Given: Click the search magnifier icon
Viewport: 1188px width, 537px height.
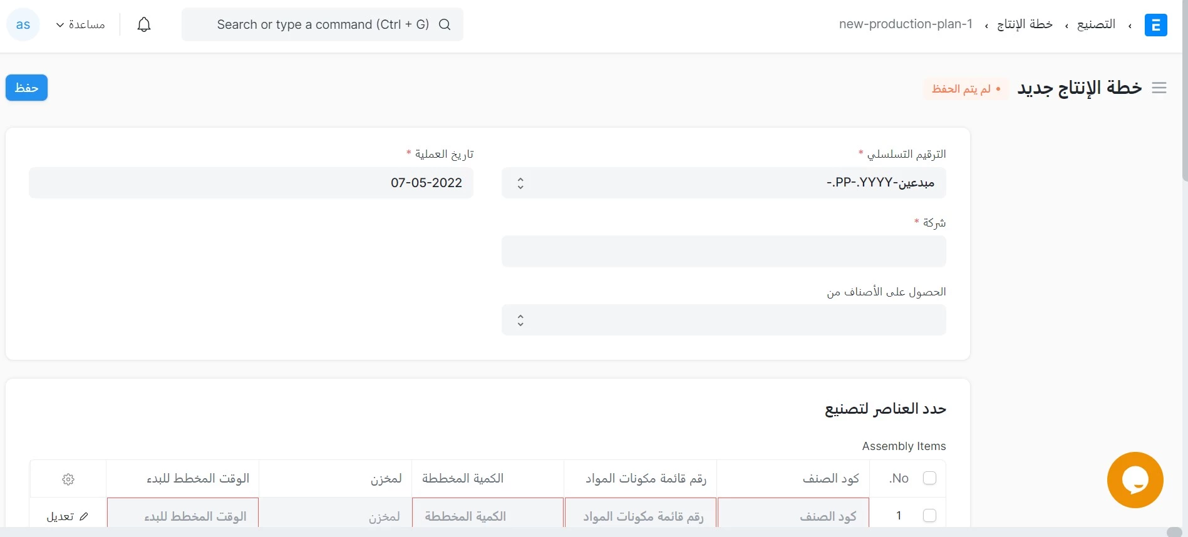Looking at the screenshot, I should click(x=445, y=24).
